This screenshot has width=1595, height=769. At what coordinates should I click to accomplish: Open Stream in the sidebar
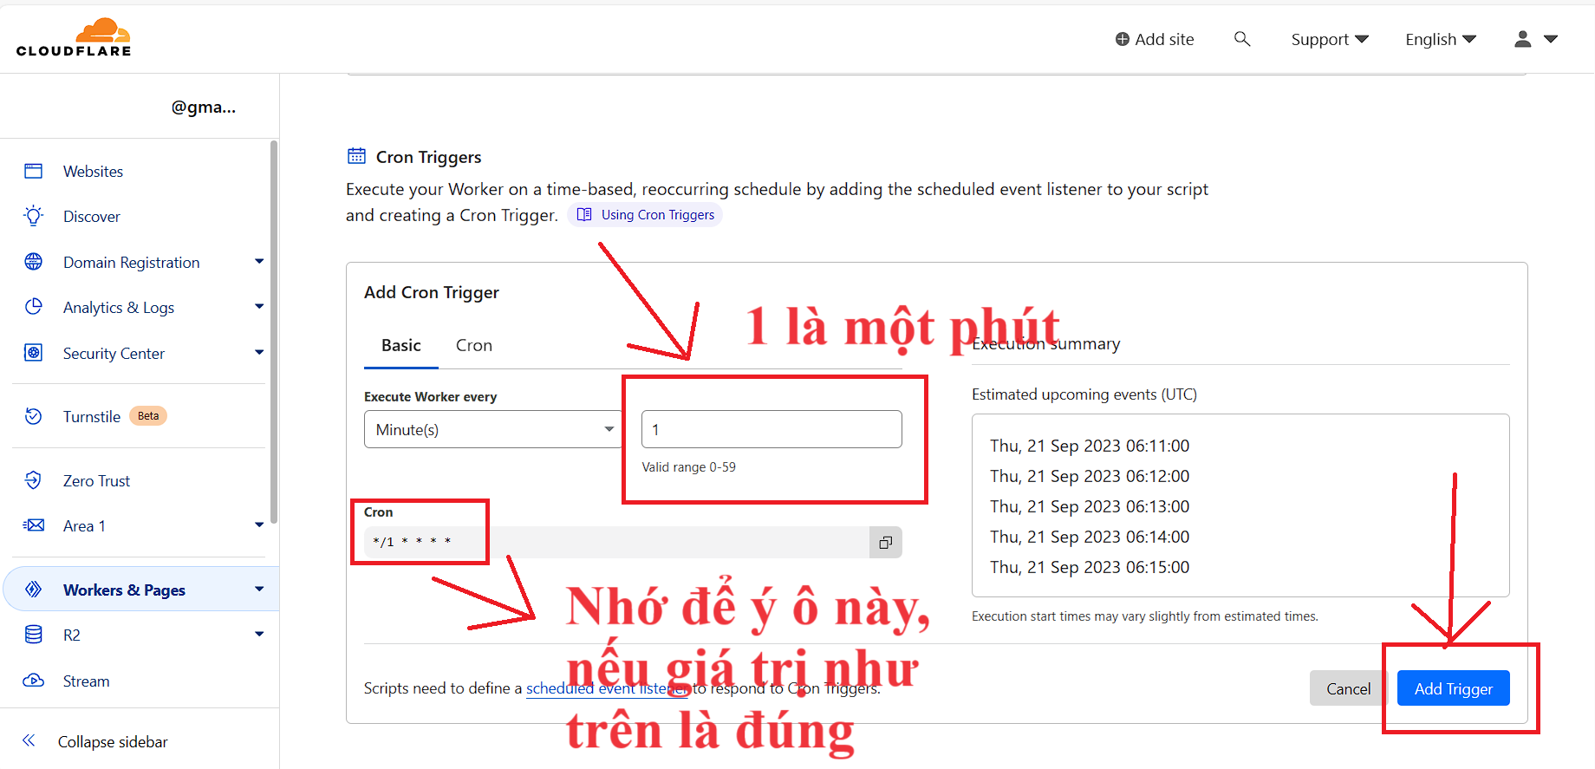pos(87,681)
